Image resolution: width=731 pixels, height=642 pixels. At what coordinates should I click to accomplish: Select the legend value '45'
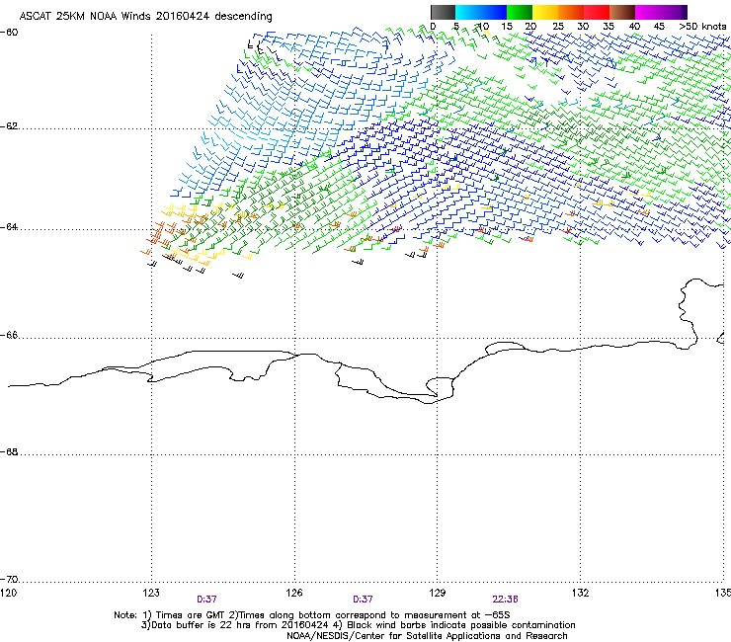point(659,27)
